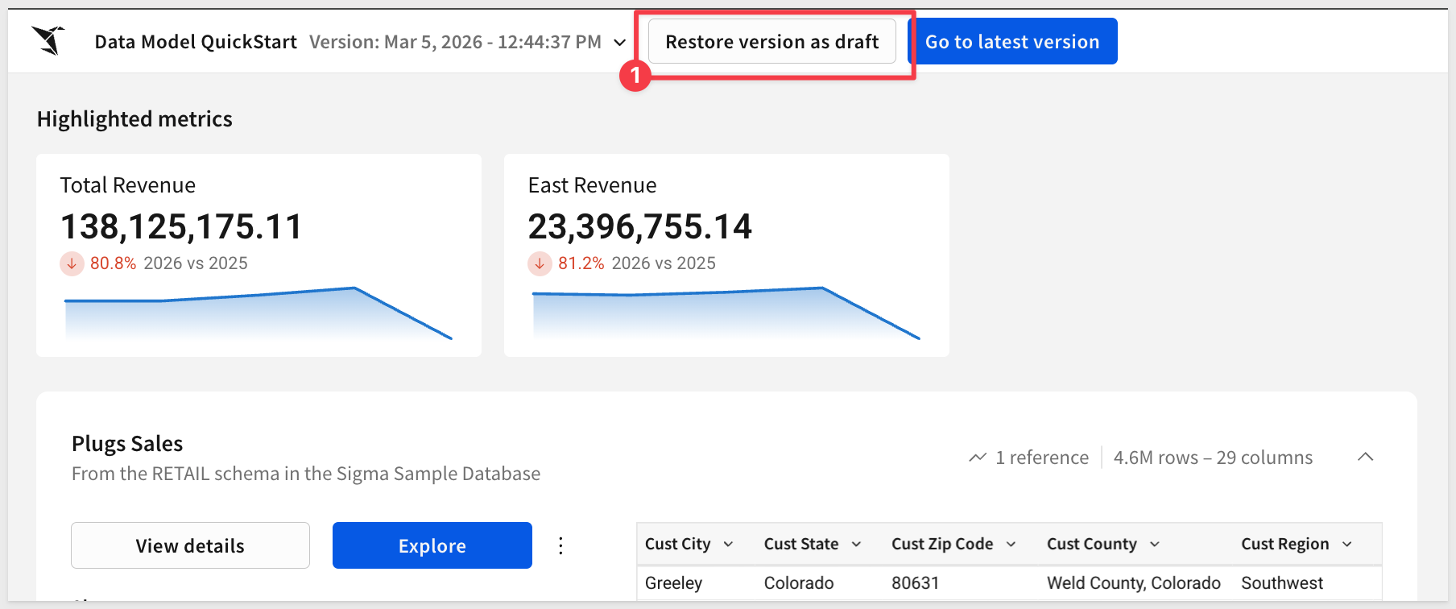Click the Sigma bird logo icon
1456x609 pixels.
[x=48, y=40]
